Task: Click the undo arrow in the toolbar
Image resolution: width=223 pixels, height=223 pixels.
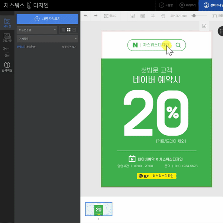Action: coord(85,16)
